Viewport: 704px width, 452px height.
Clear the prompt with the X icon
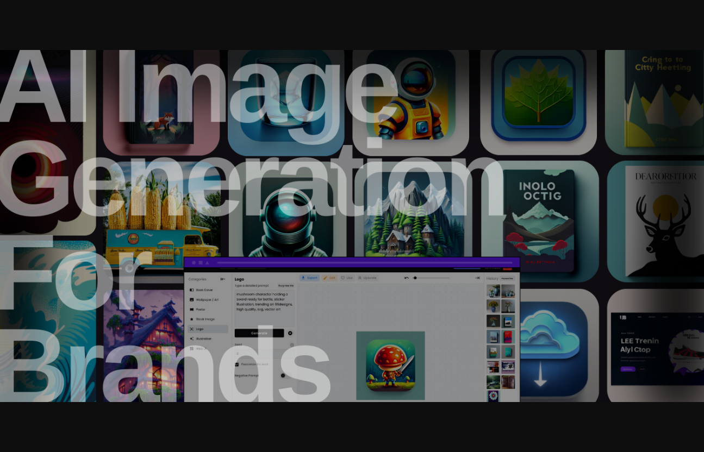pos(290,333)
